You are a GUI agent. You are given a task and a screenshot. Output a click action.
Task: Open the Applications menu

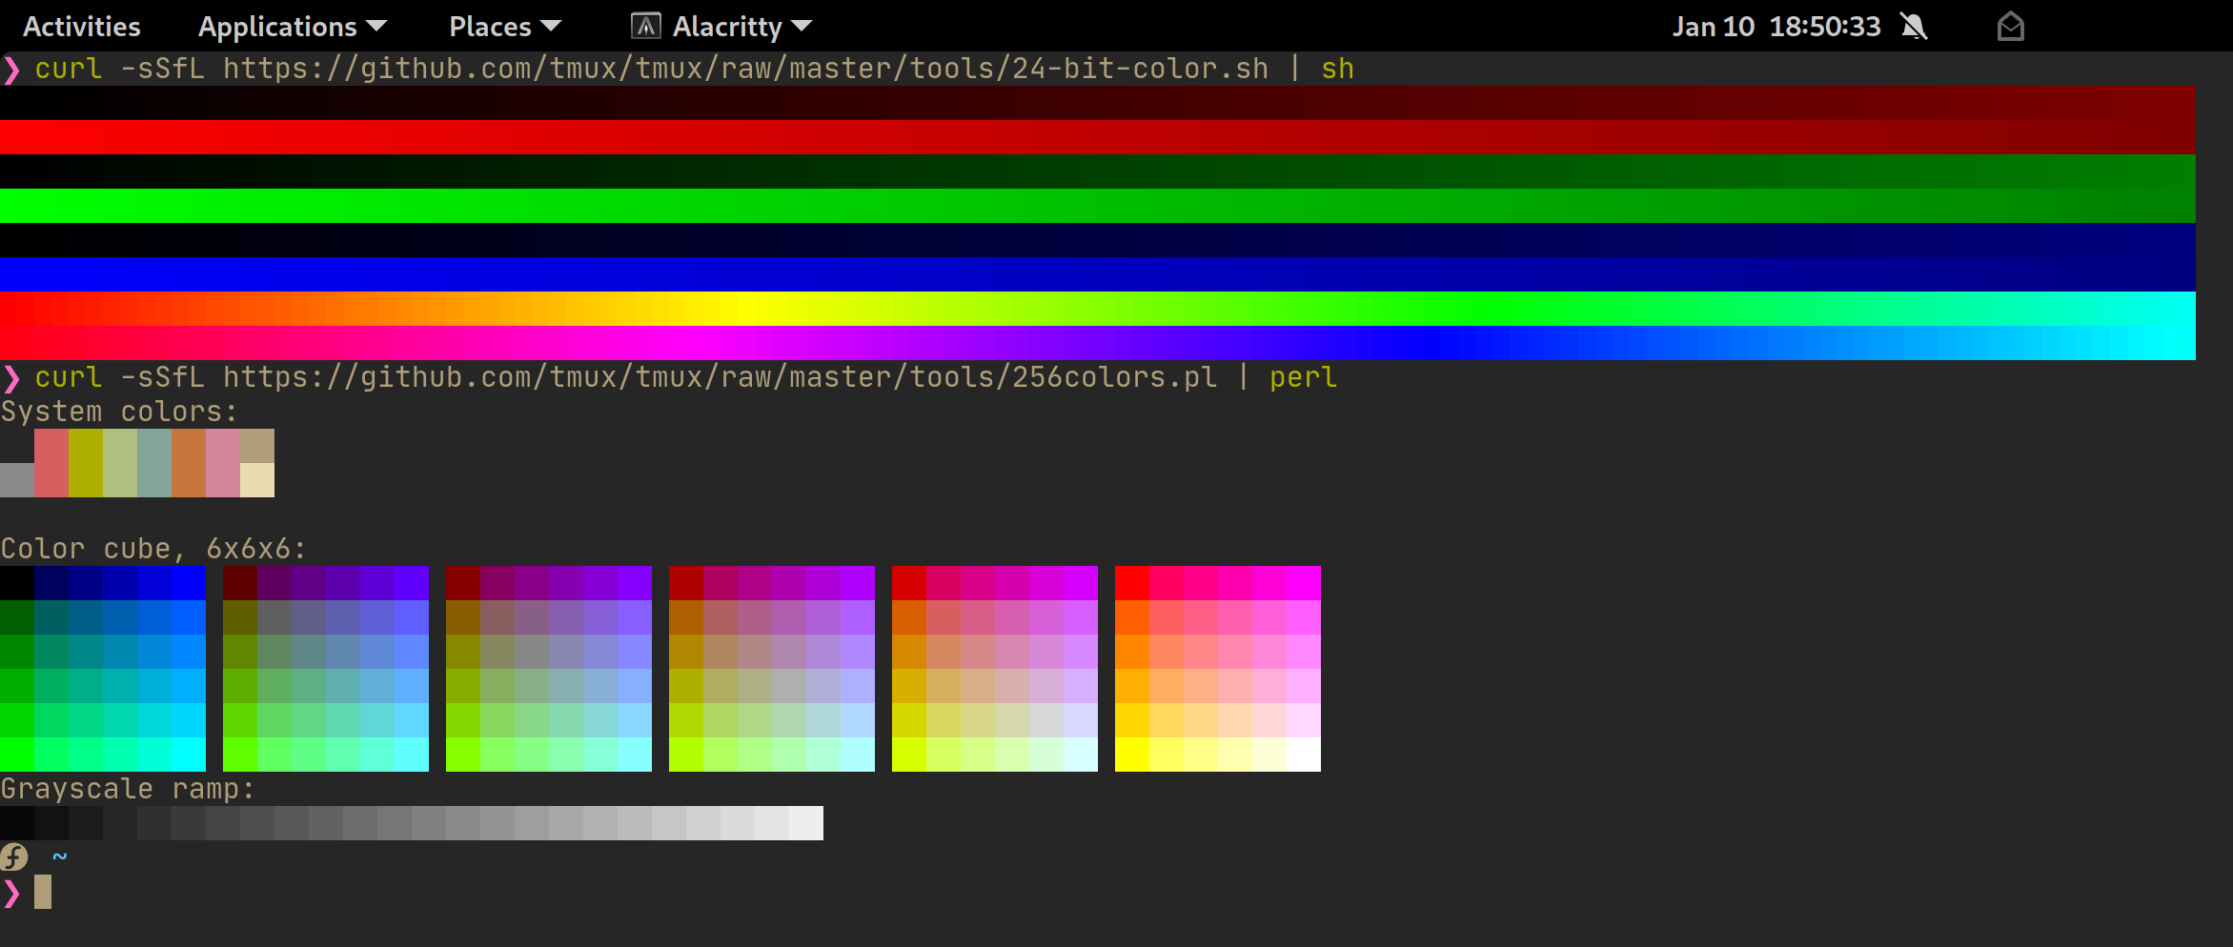coord(292,27)
